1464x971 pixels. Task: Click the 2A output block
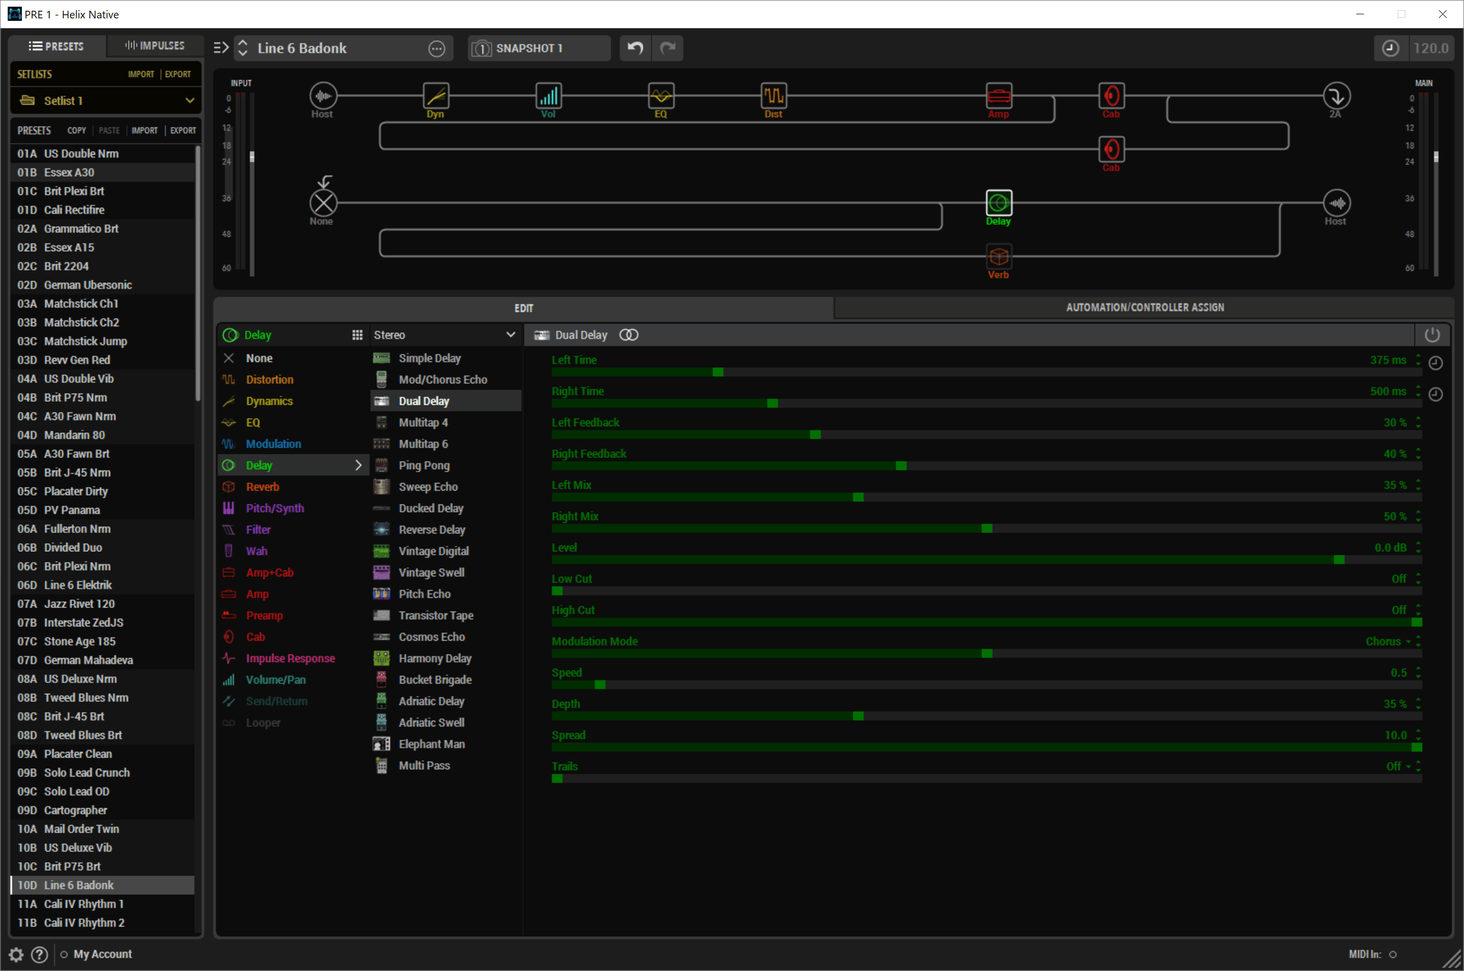pyautogui.click(x=1336, y=96)
